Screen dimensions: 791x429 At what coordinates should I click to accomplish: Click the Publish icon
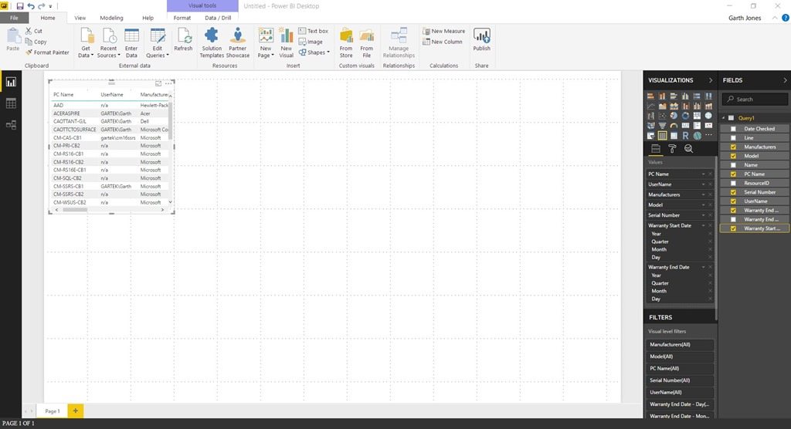(481, 40)
